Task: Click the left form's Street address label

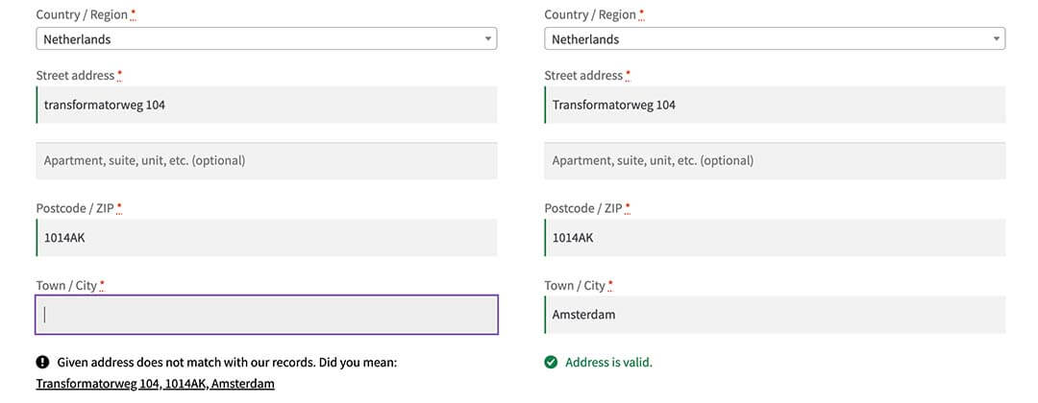Action: [x=75, y=75]
